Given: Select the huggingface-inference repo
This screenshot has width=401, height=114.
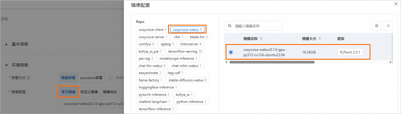Looking at the screenshot, I should tap(158, 87).
